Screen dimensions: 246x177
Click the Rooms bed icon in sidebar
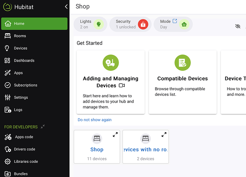tap(7, 36)
